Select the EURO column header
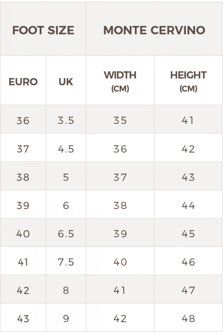Viewport: 223px width, 334px height. [x=23, y=82]
